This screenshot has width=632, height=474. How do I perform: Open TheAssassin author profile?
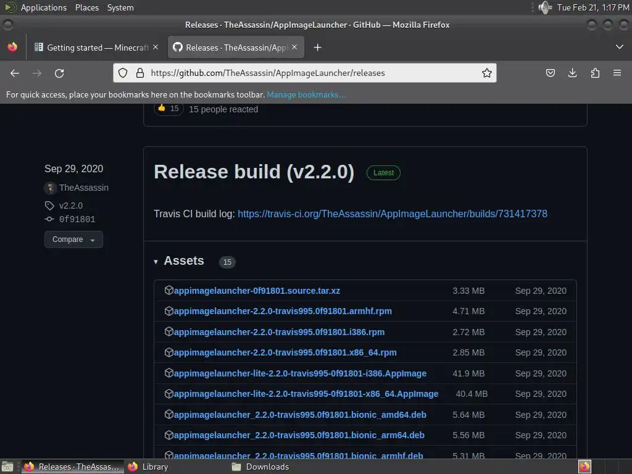click(84, 188)
